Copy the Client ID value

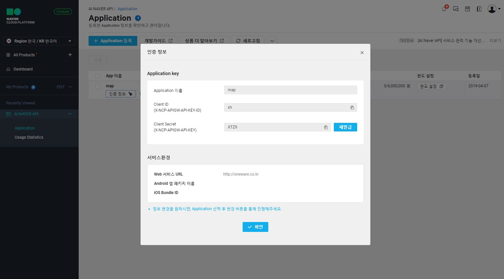pyautogui.click(x=352, y=108)
